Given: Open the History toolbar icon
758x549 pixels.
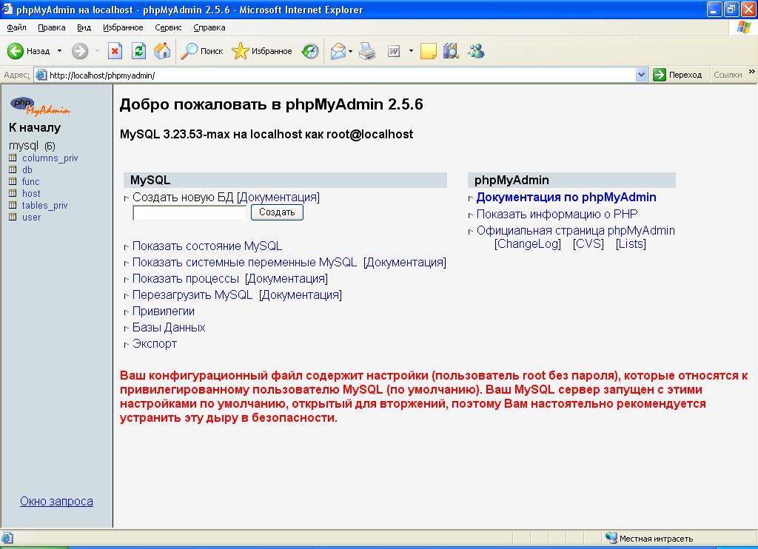Looking at the screenshot, I should pos(310,51).
